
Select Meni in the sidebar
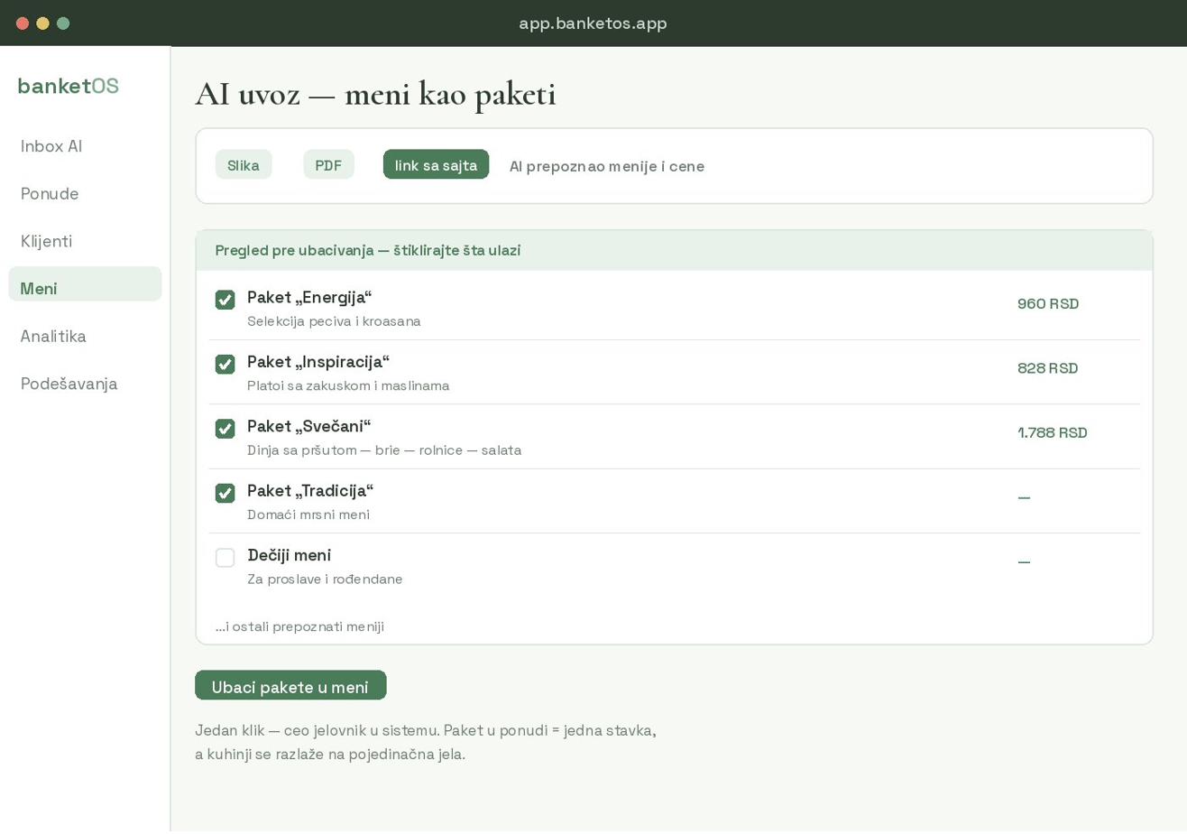coord(85,284)
